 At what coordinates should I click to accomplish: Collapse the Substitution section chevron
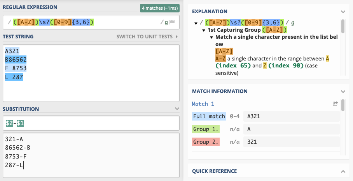(177, 109)
